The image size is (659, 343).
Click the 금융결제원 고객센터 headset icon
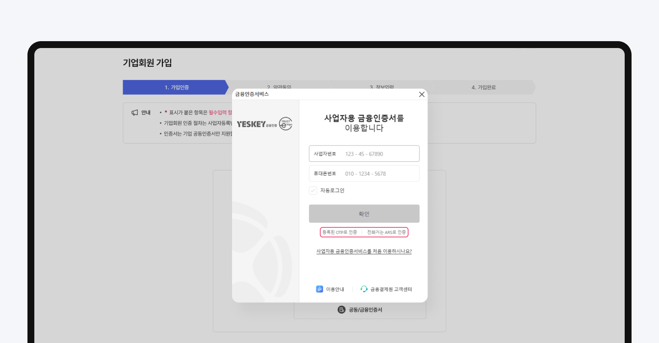[x=364, y=289]
